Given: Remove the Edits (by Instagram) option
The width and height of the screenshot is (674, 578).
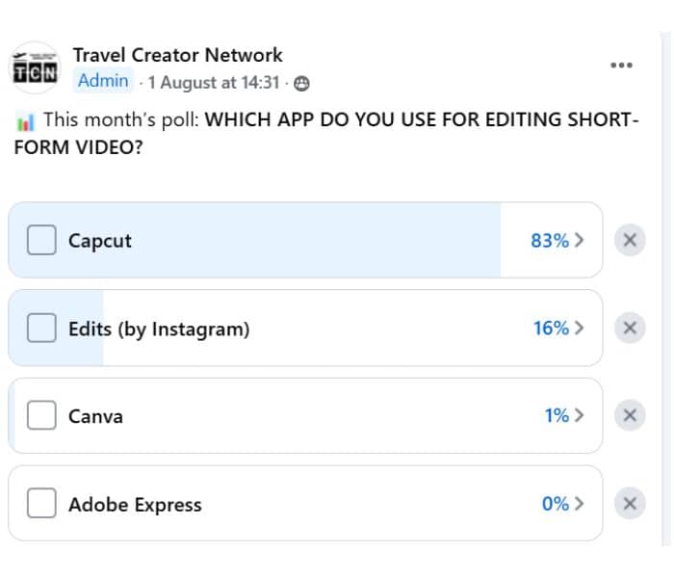Looking at the screenshot, I should click(x=630, y=328).
